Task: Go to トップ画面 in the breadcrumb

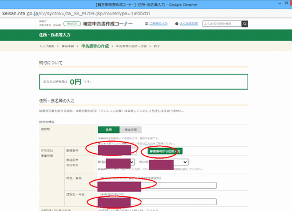Action: pyautogui.click(x=47, y=46)
